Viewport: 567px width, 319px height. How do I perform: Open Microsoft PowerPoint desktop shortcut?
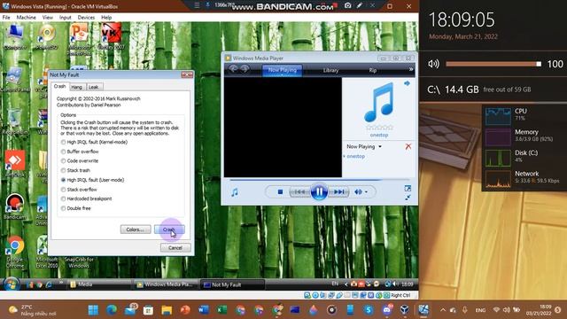point(79,38)
